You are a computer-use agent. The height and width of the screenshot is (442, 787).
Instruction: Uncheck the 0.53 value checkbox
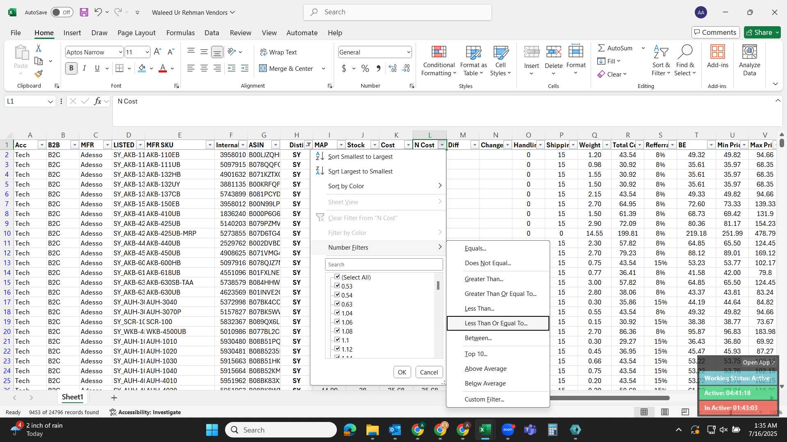pyautogui.click(x=337, y=286)
